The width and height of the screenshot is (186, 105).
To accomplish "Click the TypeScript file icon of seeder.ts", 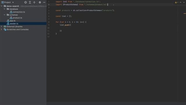I will [x=8, y=24].
